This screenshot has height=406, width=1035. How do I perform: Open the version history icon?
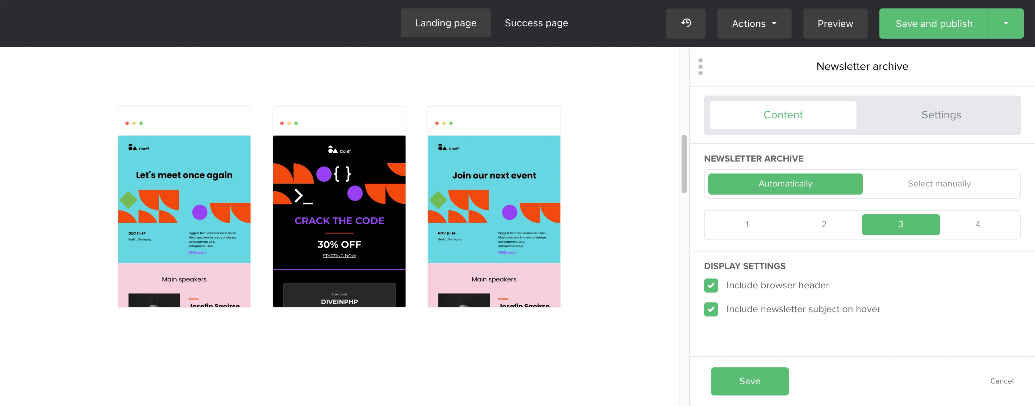(685, 23)
